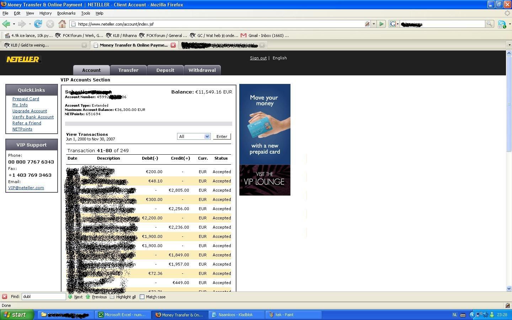Open the Bookmarks menu
Image resolution: width=512 pixels, height=320 pixels.
(66, 13)
